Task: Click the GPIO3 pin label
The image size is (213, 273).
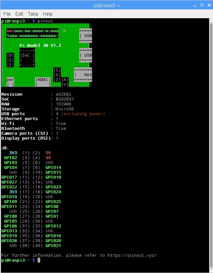Action: 10,163
